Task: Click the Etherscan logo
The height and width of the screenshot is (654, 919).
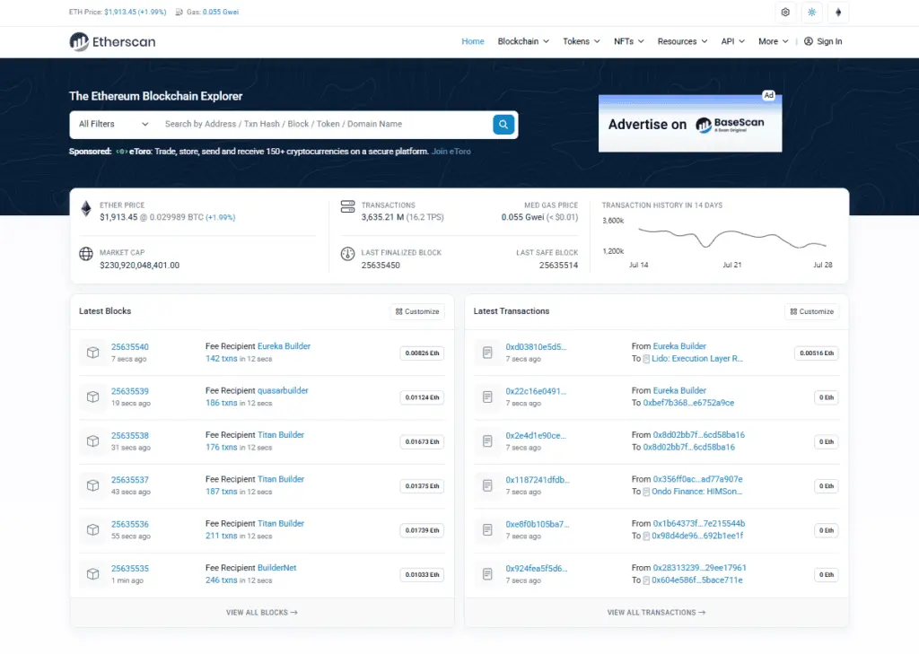Action: (112, 41)
